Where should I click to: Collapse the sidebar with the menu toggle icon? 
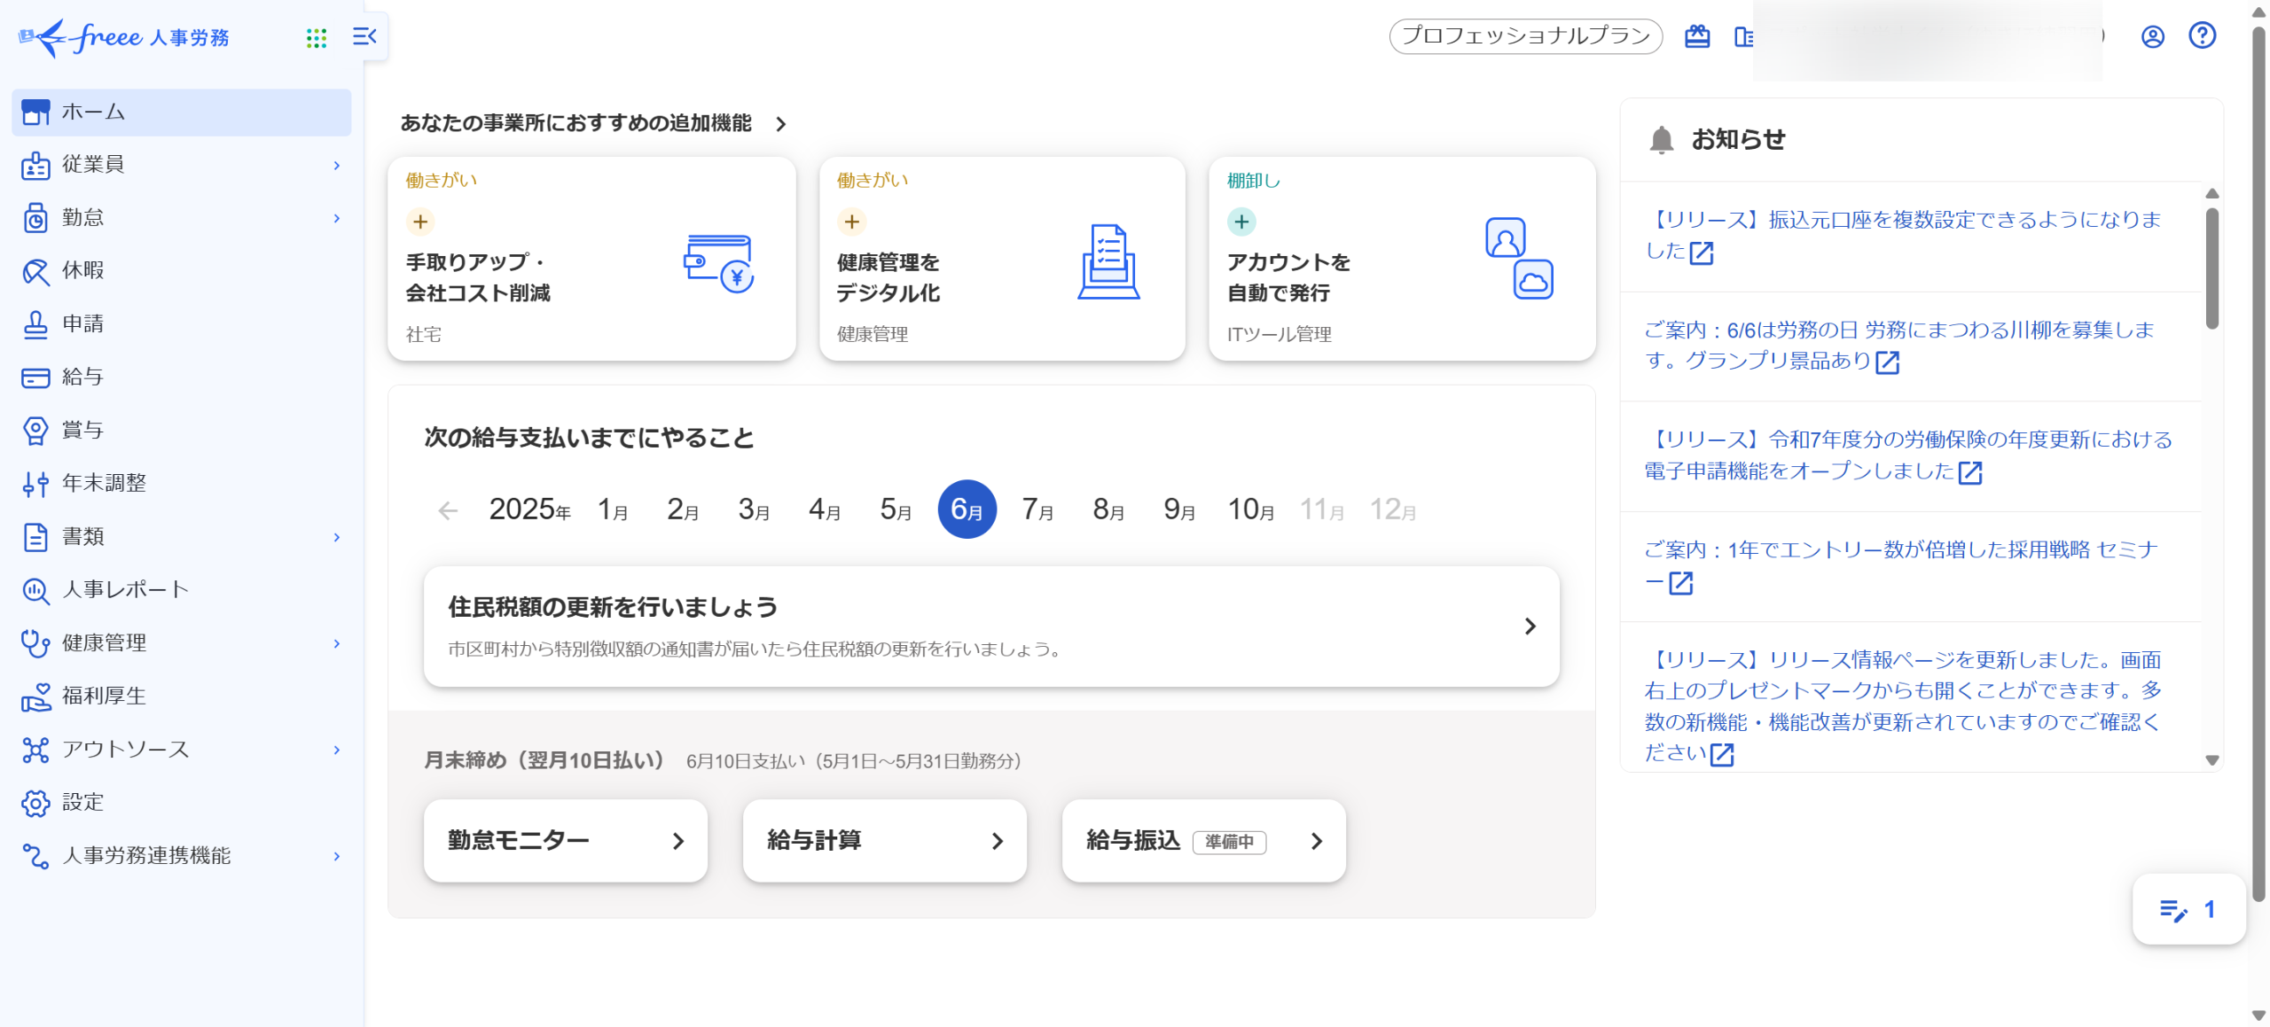click(x=364, y=36)
